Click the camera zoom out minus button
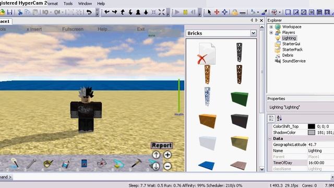The image size is (334, 188). pos(168,166)
